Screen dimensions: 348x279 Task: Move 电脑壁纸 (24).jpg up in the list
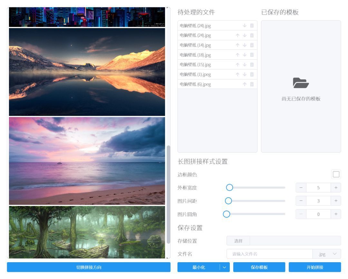click(x=237, y=36)
